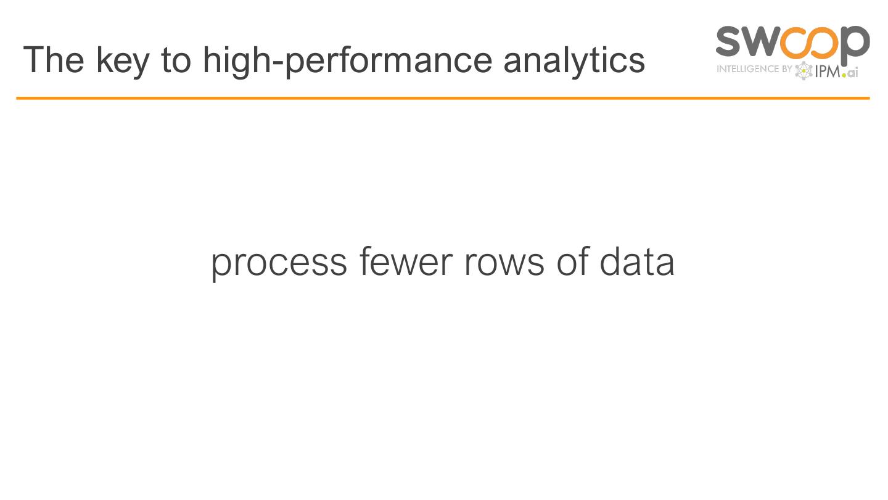Image resolution: width=888 pixels, height=500 pixels.
Task: Select the slide title text
Action: click(x=334, y=60)
